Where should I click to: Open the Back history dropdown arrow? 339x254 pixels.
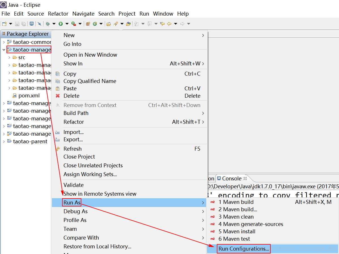pyautogui.click(x=175, y=24)
